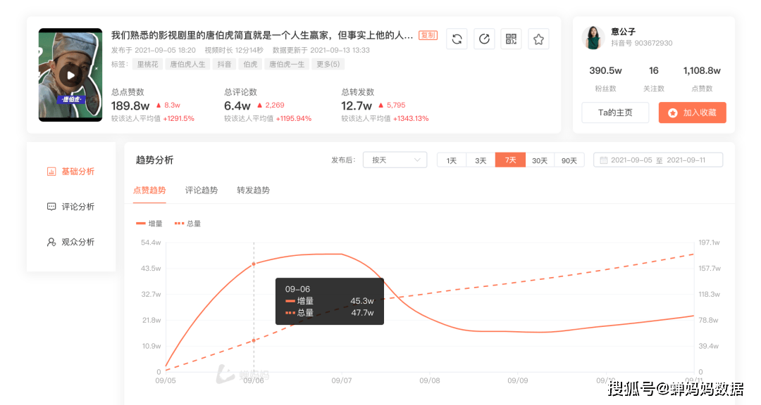Toggle the 总量 legend series

pyautogui.click(x=187, y=224)
